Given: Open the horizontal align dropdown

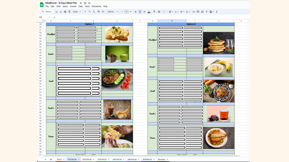Looking at the screenshot, I should 171,12.
